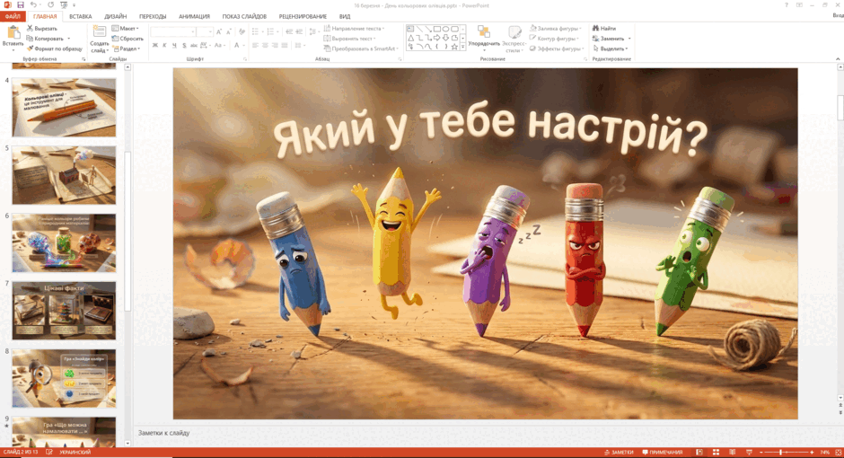Screen dimensions: 844x458
Task: Select the oval shape in shapes gallery
Action: click(445, 29)
